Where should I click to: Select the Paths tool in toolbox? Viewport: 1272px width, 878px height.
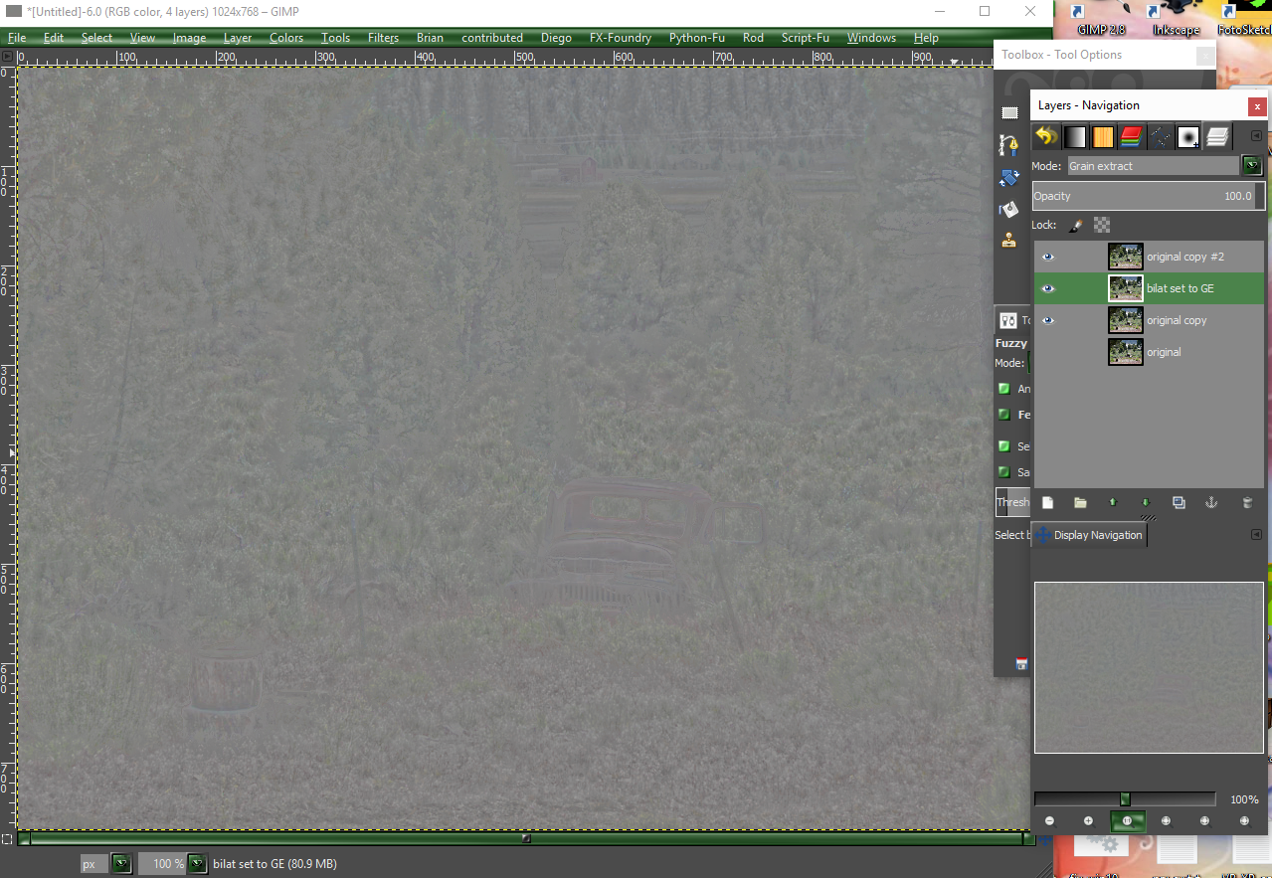click(x=1009, y=145)
